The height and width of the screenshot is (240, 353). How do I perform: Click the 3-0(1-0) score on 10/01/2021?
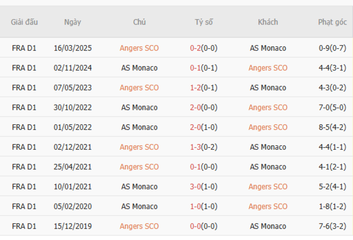(204, 187)
